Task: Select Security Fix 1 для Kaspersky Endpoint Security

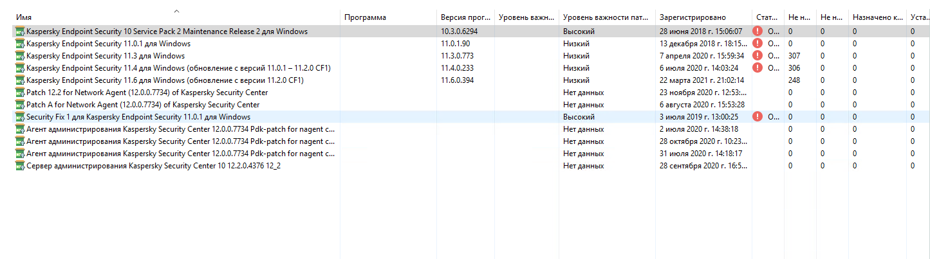Action: coord(138,117)
